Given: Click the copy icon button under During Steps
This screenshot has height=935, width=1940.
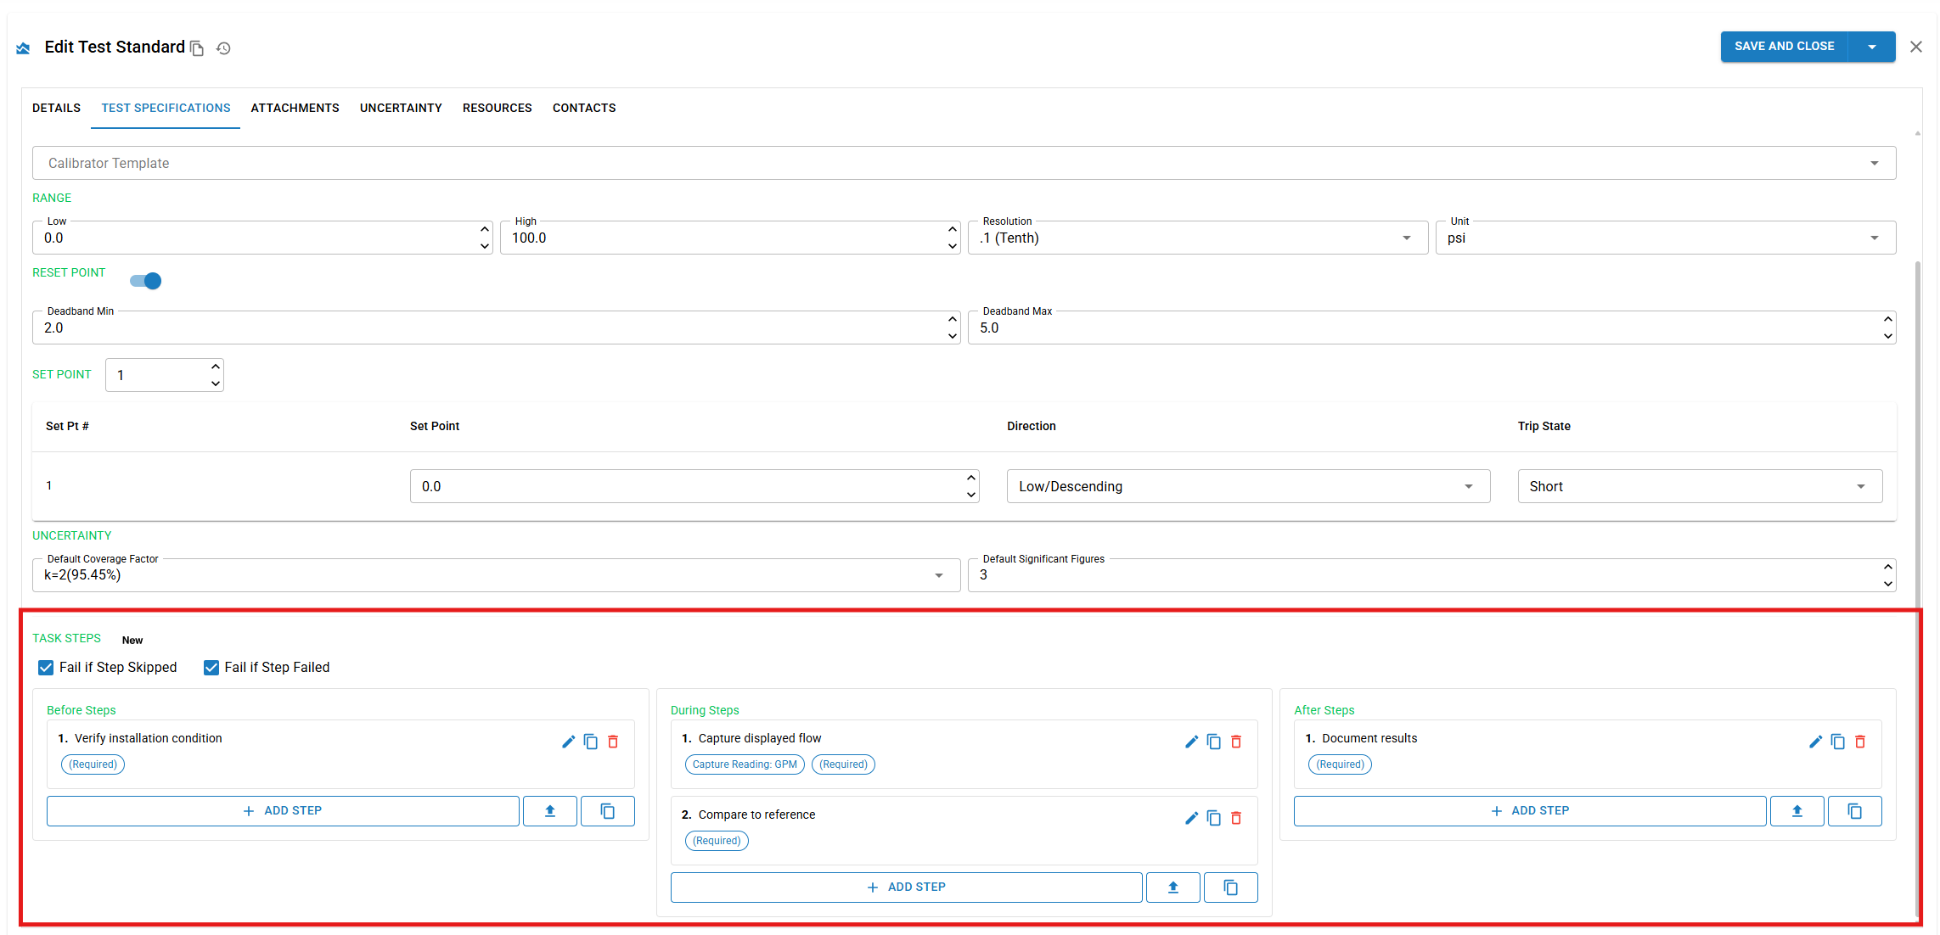Looking at the screenshot, I should pos(1231,887).
